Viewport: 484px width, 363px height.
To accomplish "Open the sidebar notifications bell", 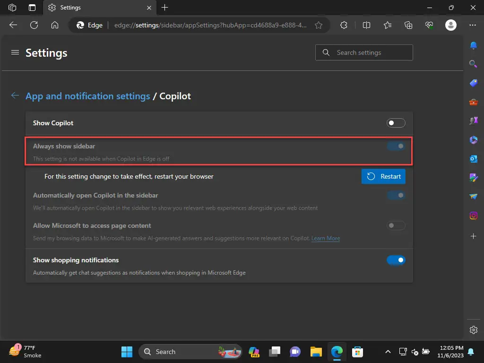I will click(x=473, y=45).
